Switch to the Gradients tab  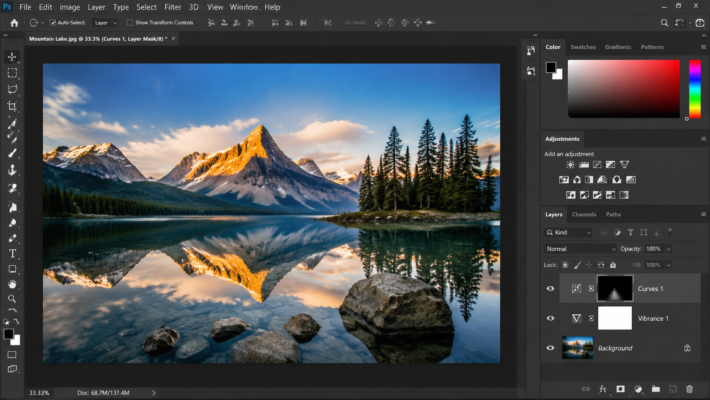click(x=618, y=47)
